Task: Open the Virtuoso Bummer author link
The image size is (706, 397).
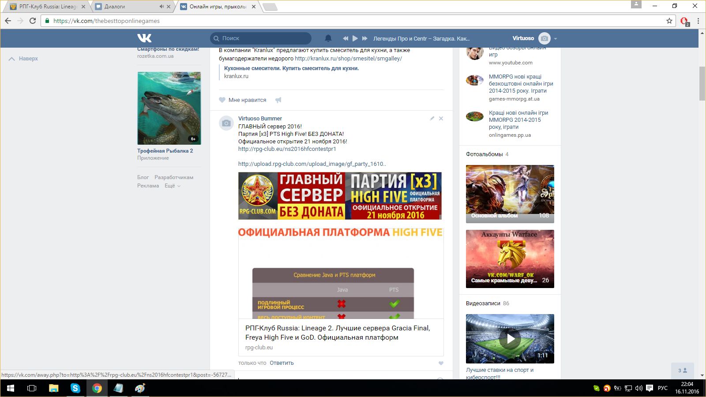Action: (260, 118)
